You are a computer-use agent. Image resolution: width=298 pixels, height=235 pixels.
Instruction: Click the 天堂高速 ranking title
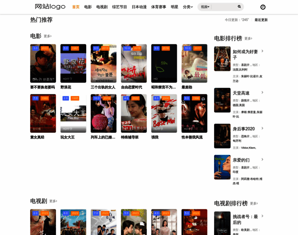click(x=241, y=93)
